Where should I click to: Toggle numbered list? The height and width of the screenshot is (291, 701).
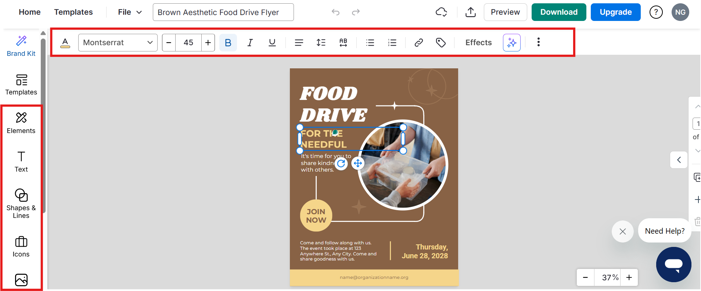point(392,43)
